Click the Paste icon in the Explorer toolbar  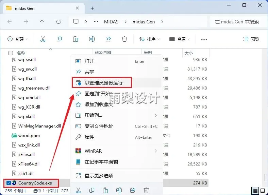click(76, 39)
